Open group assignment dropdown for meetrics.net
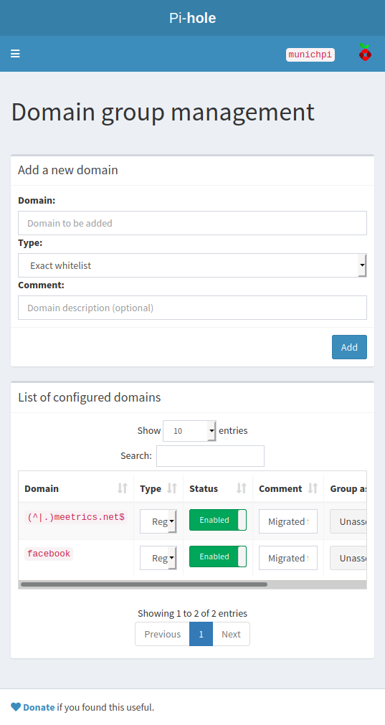 point(348,521)
